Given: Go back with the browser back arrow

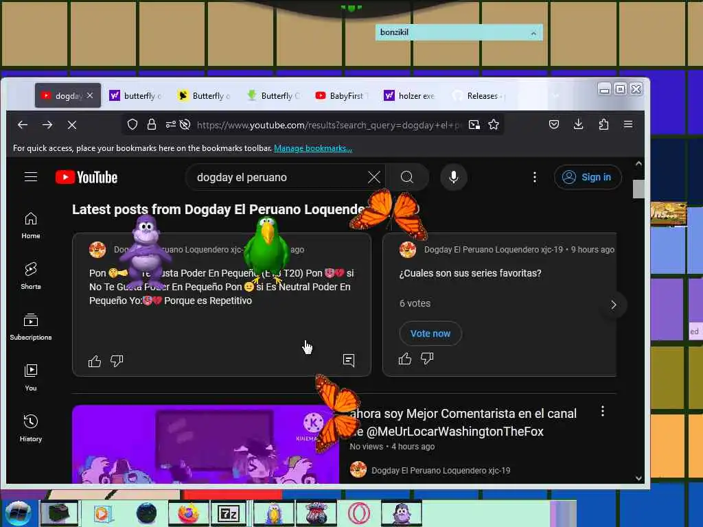Looking at the screenshot, I should point(23,125).
